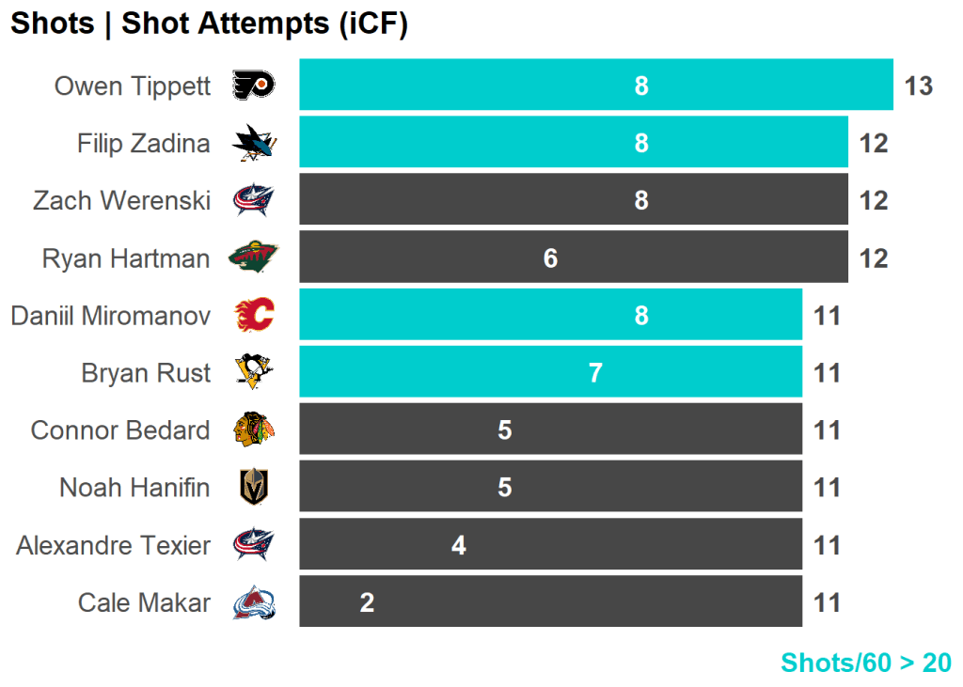Click the chart title Shots | Shot Attempts (iCF)
The height and width of the screenshot is (687, 963).
(x=209, y=24)
